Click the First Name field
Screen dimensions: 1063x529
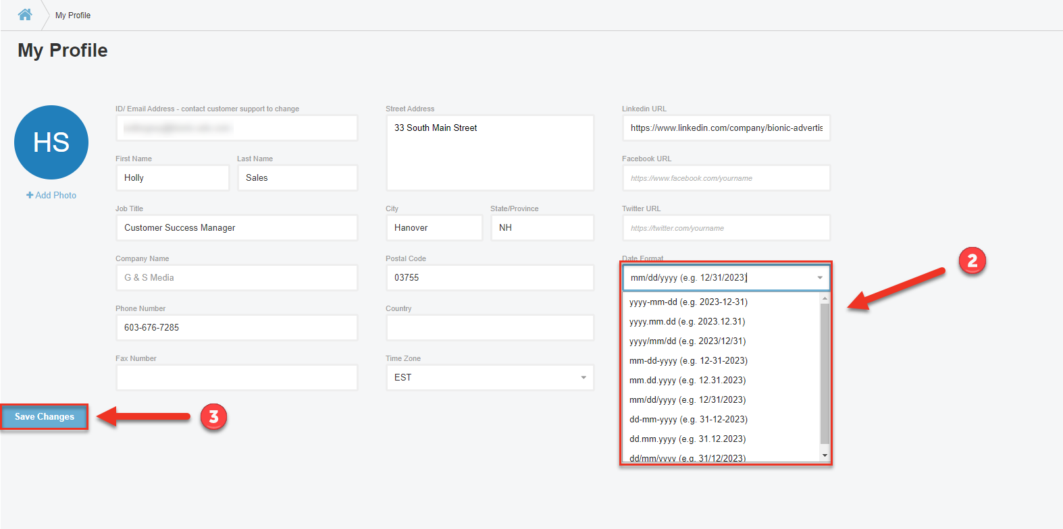[172, 178]
